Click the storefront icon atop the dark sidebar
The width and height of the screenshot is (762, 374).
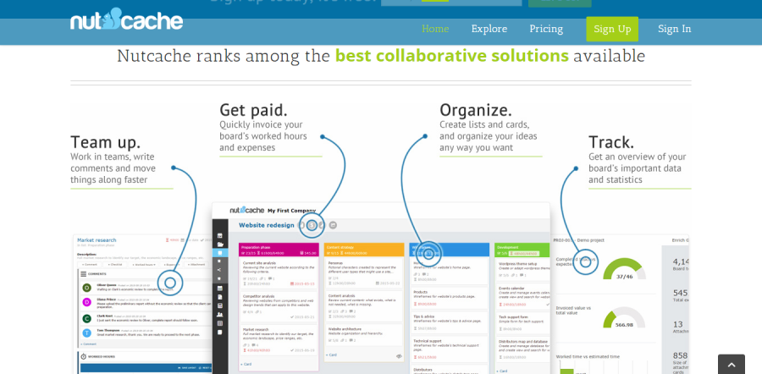pyautogui.click(x=219, y=235)
